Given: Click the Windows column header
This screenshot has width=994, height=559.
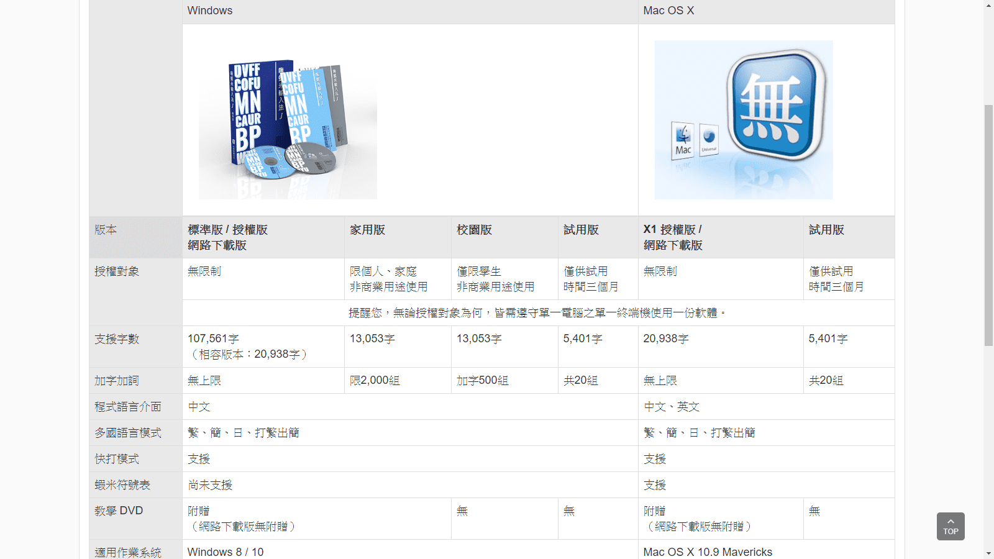Looking at the screenshot, I should (210, 11).
